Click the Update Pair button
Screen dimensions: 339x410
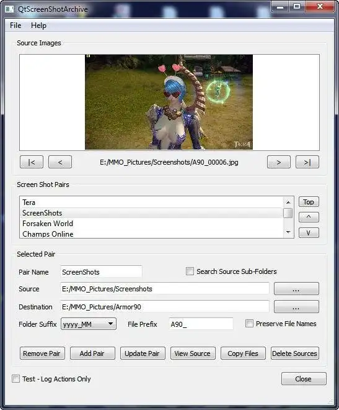coord(143,353)
